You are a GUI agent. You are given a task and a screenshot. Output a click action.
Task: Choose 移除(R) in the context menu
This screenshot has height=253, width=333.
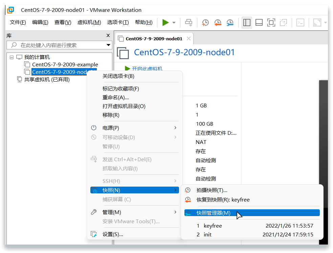(x=135, y=115)
